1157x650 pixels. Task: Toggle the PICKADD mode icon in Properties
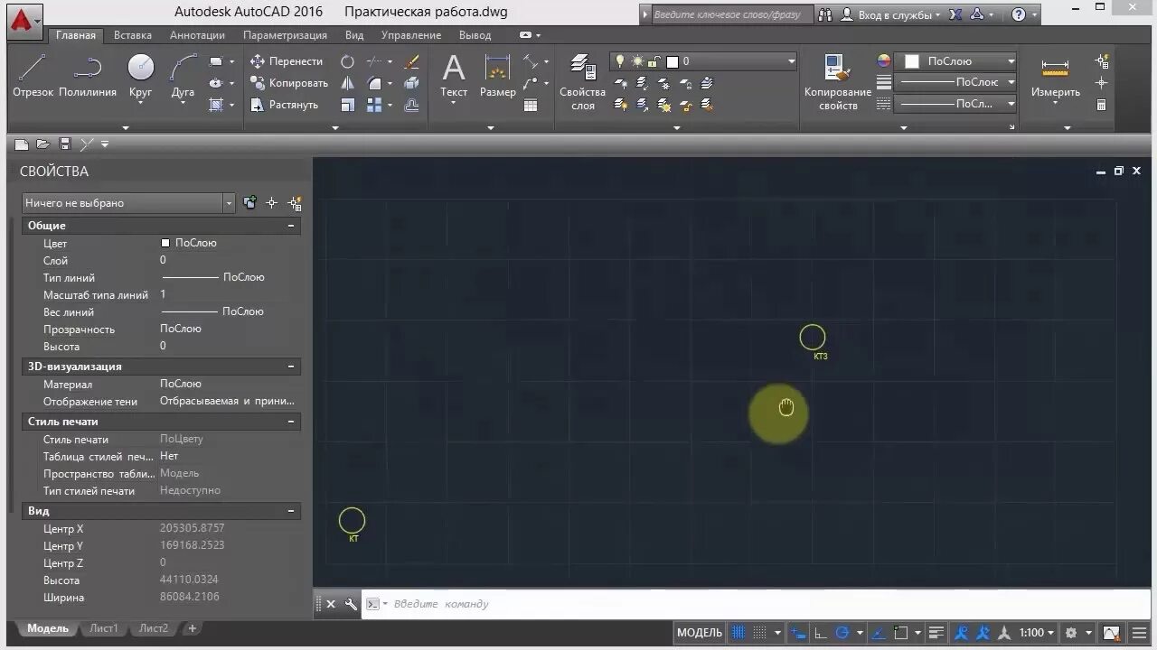click(x=249, y=203)
